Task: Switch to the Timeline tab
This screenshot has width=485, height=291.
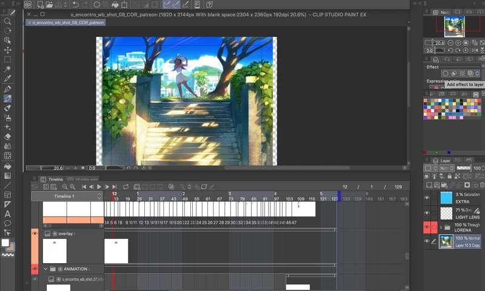Action: point(52,179)
